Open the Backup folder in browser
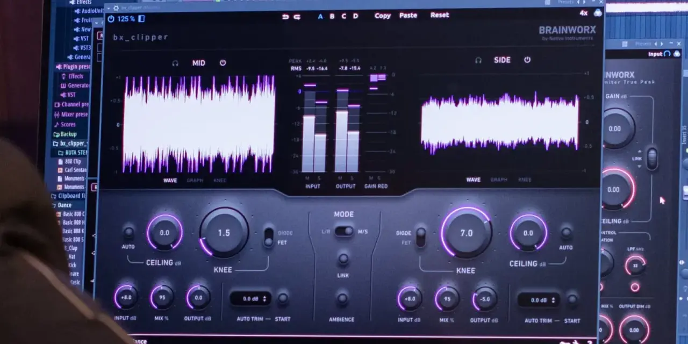688x344 pixels. click(65, 134)
